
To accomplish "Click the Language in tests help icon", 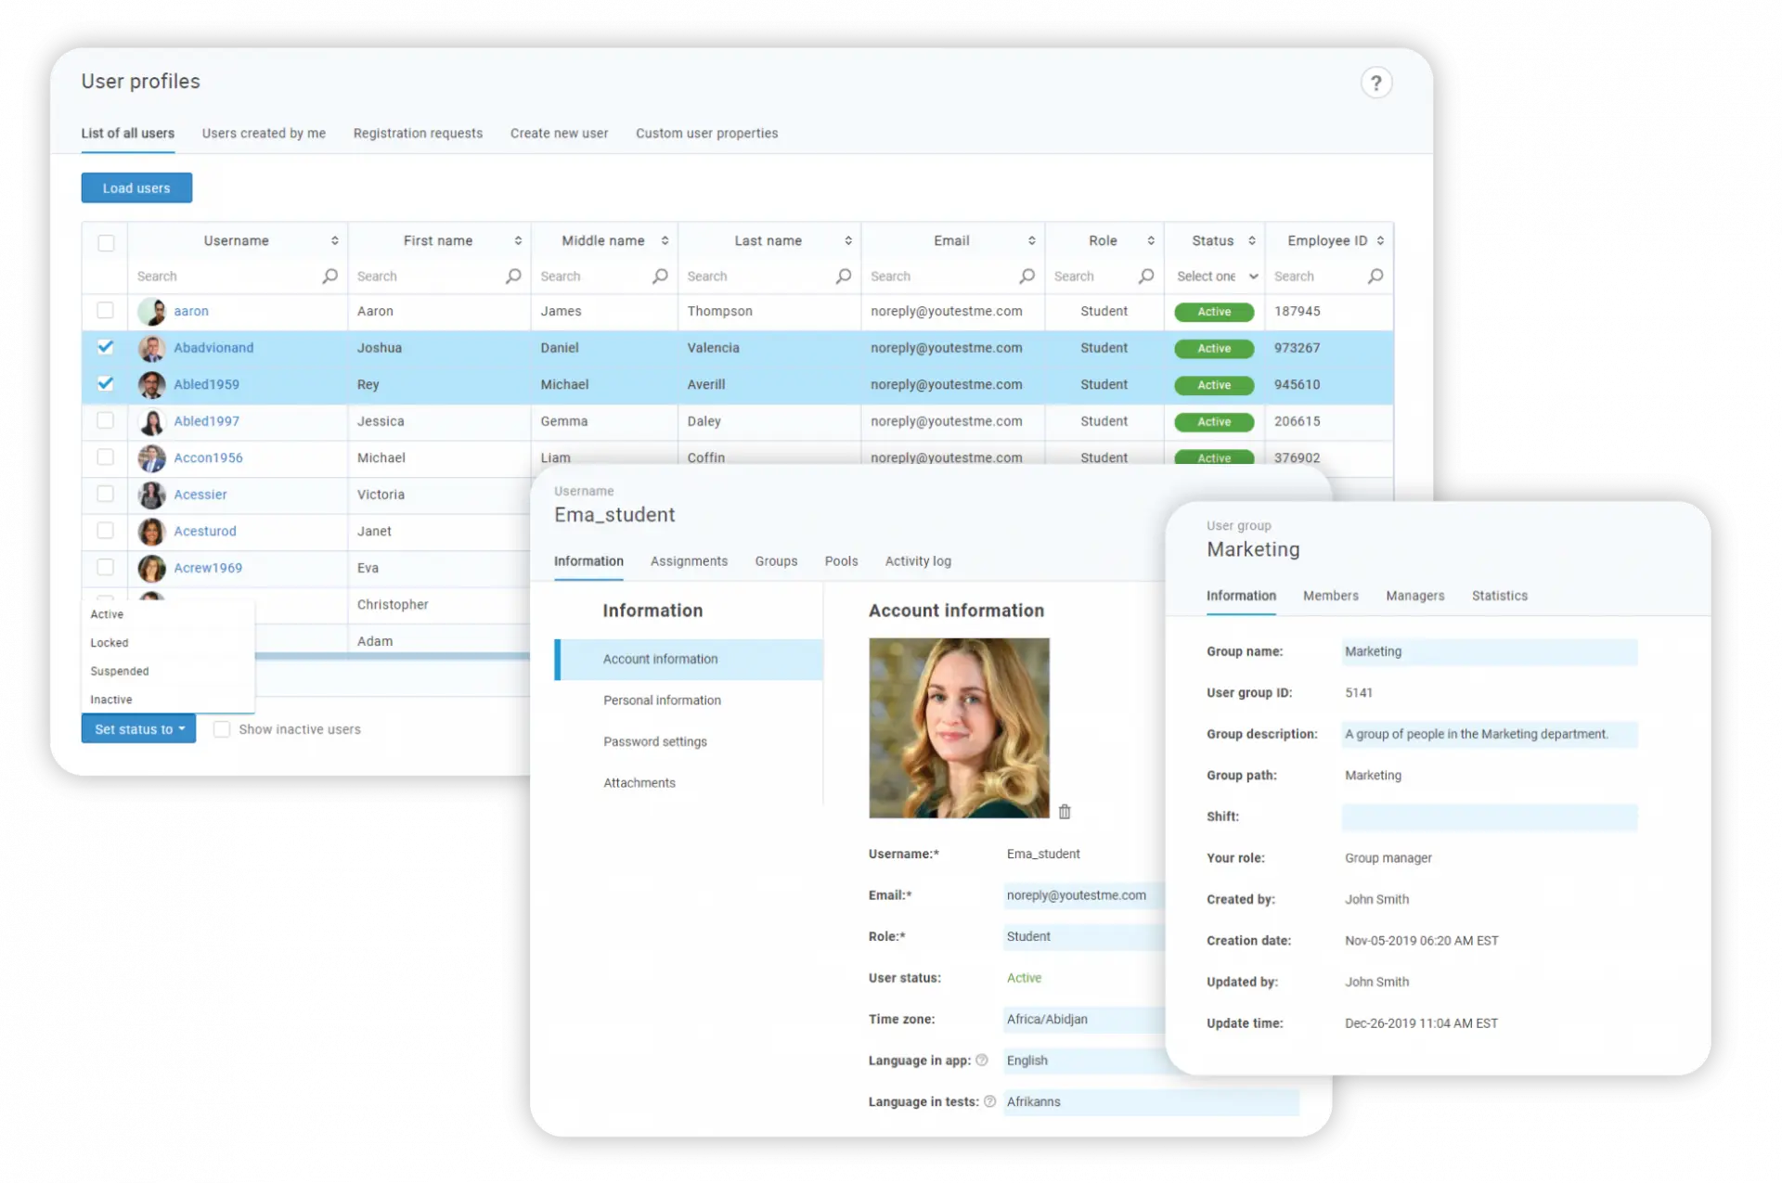I will (989, 1102).
